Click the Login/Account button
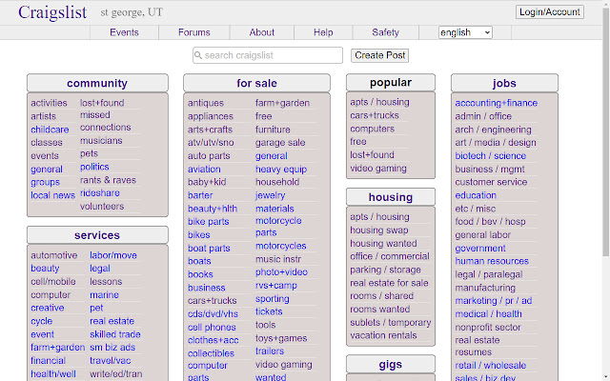Image resolution: width=610 pixels, height=381 pixels. click(550, 11)
